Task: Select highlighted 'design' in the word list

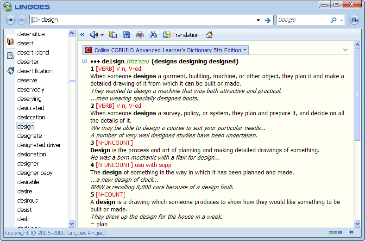Action: pyautogui.click(x=25, y=126)
